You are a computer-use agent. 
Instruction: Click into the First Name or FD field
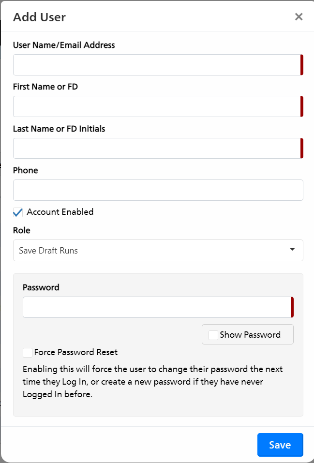pos(158,106)
